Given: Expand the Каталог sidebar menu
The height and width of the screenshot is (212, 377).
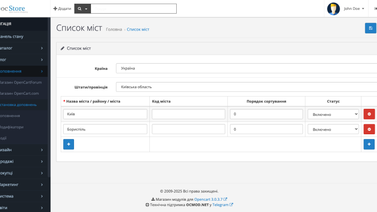Looking at the screenshot, I should [x=24, y=48].
